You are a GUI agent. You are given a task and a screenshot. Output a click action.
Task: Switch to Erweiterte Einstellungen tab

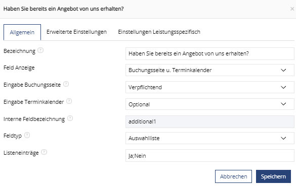click(x=76, y=32)
